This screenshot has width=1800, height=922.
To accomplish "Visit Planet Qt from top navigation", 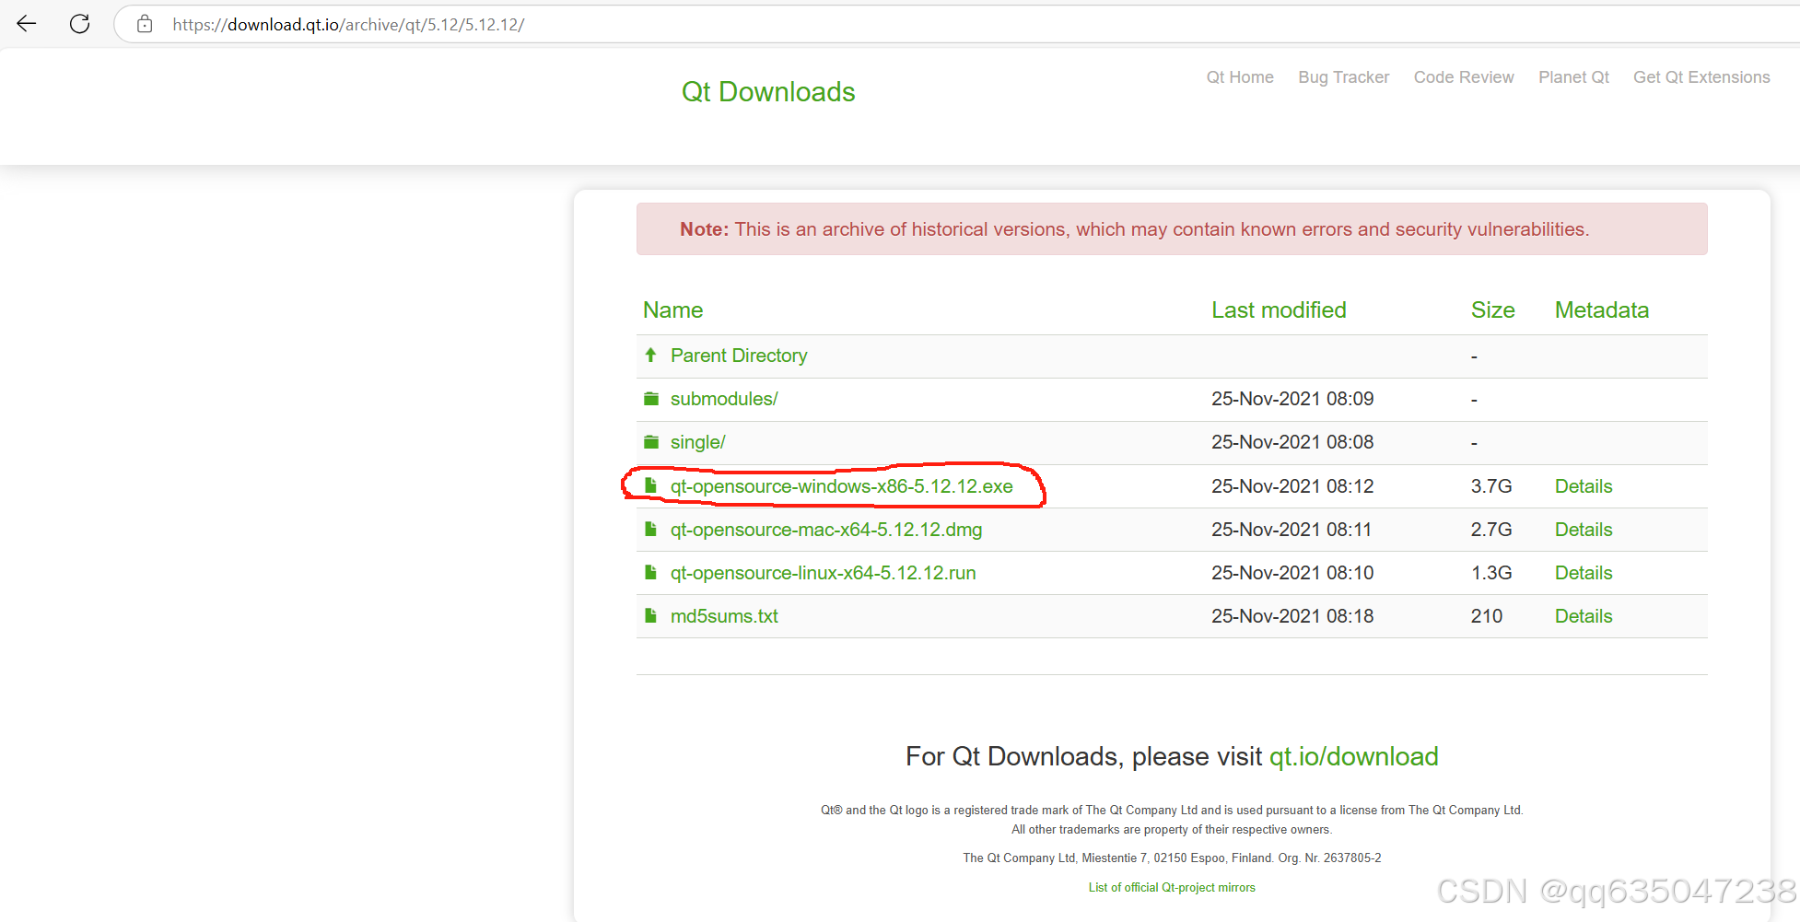I will 1573,77.
